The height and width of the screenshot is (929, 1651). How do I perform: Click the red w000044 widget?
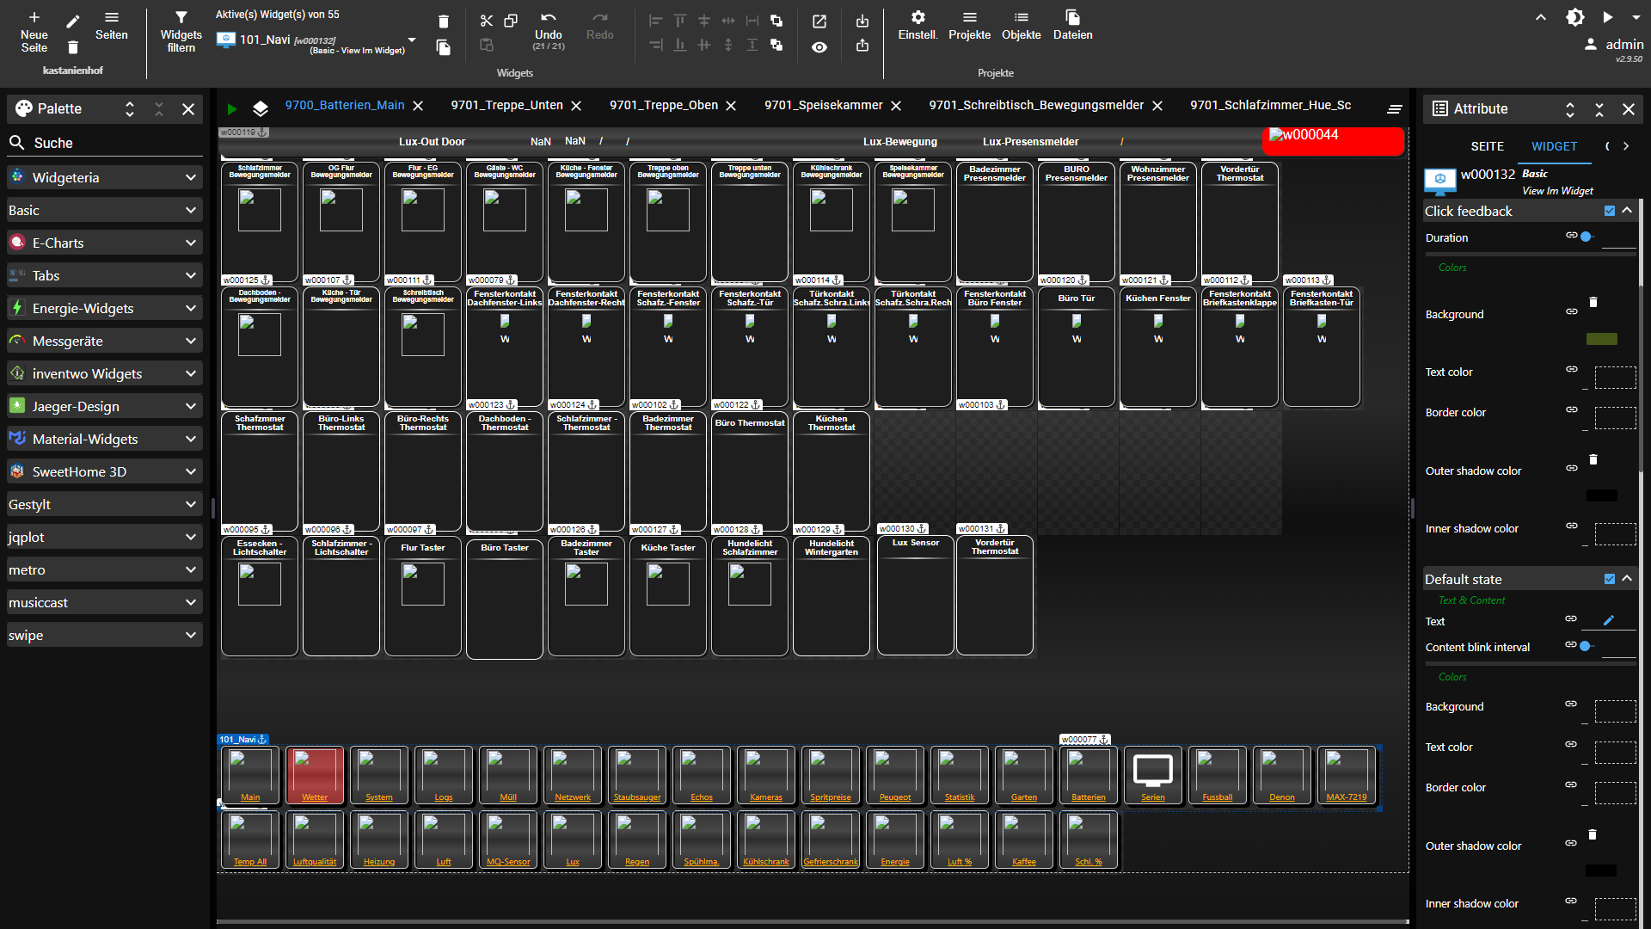tap(1333, 141)
